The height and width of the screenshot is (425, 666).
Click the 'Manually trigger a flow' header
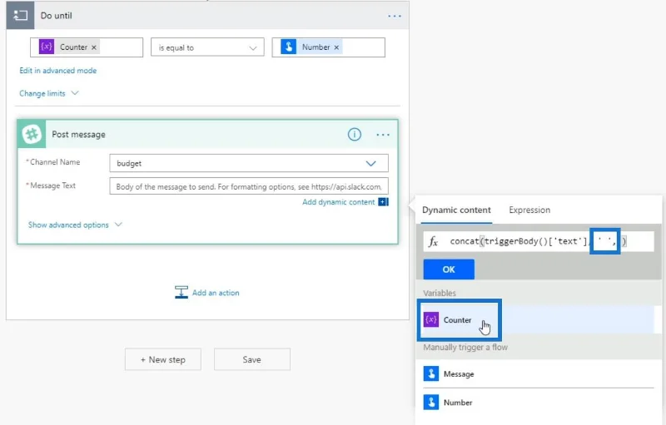click(465, 348)
